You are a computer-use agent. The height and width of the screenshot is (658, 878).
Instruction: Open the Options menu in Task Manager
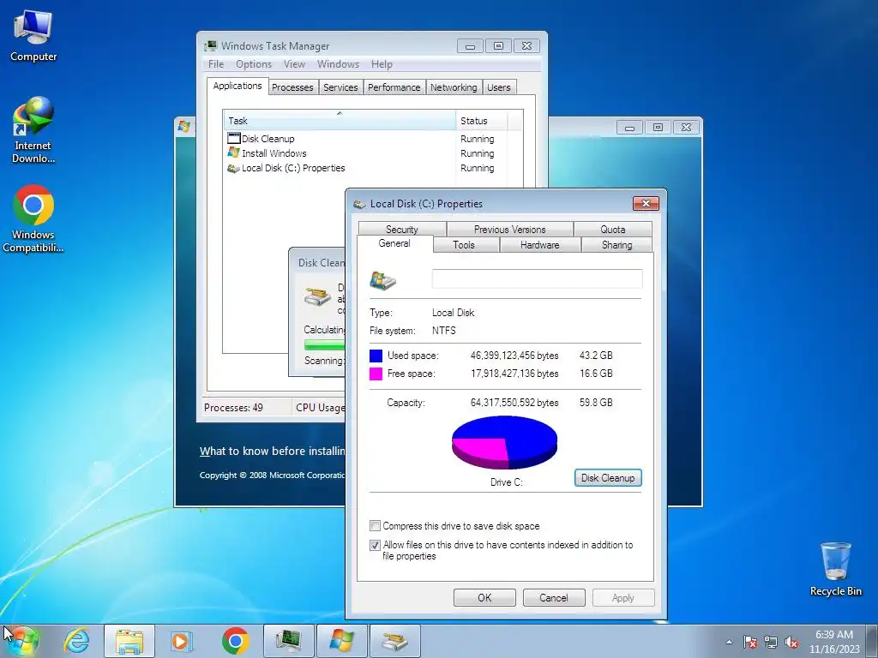tap(254, 63)
